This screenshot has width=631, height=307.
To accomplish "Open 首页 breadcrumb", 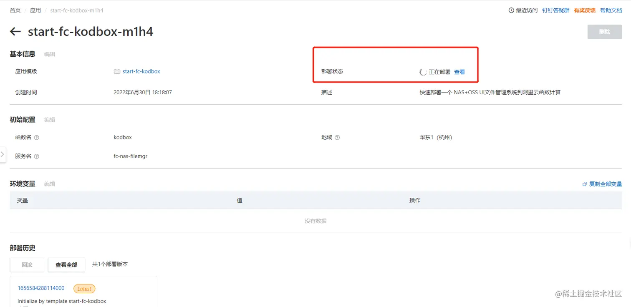I will [x=15, y=10].
